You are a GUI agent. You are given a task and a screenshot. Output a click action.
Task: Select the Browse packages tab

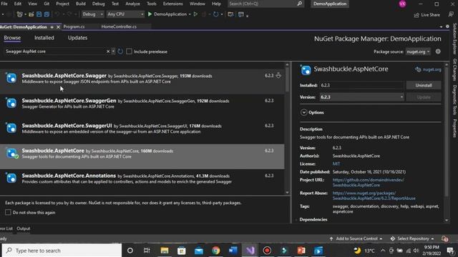[x=12, y=38]
